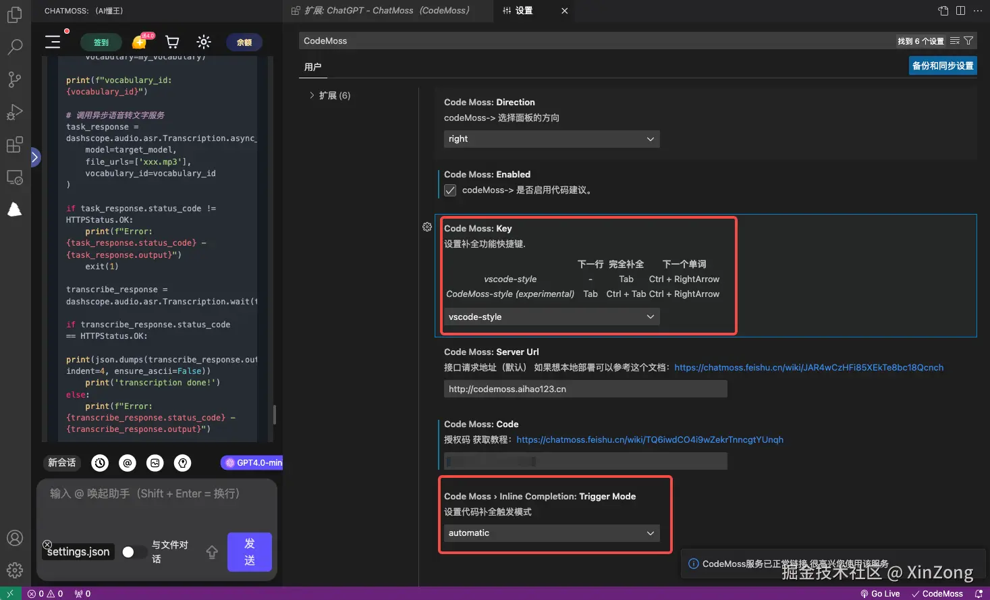This screenshot has height=600, width=990.
Task: Click CodeMoss status bar item
Action: coord(937,594)
